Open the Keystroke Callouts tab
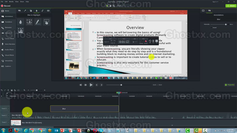This screenshot has width=237, height=133. [48, 11]
